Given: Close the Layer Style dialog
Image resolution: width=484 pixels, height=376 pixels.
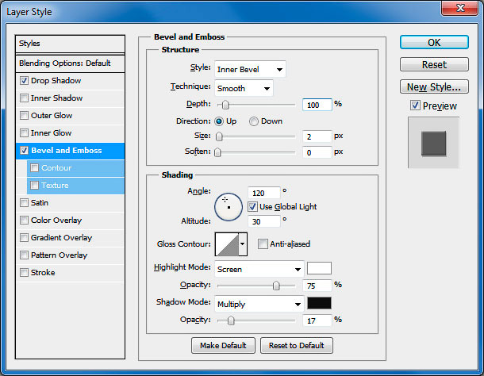Looking at the screenshot, I should [x=460, y=8].
